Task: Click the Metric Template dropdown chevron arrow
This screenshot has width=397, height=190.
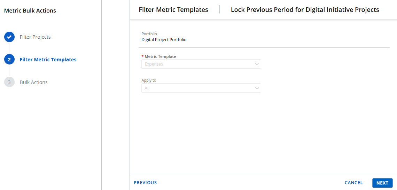Action: [x=257, y=64]
